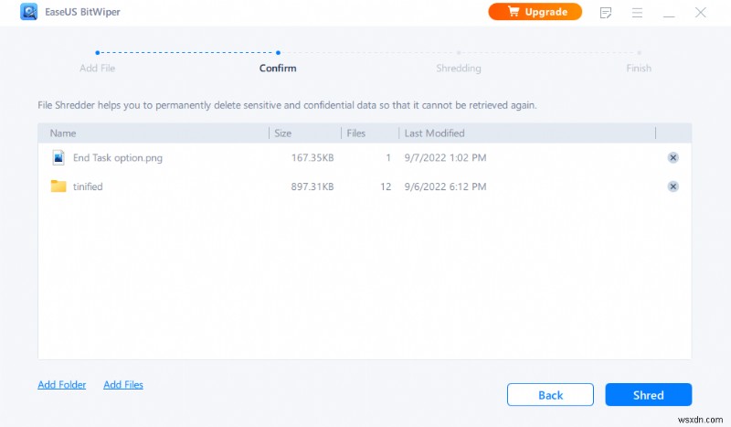Image resolution: width=731 pixels, height=427 pixels.
Task: Click the Add Files link
Action: (123, 385)
